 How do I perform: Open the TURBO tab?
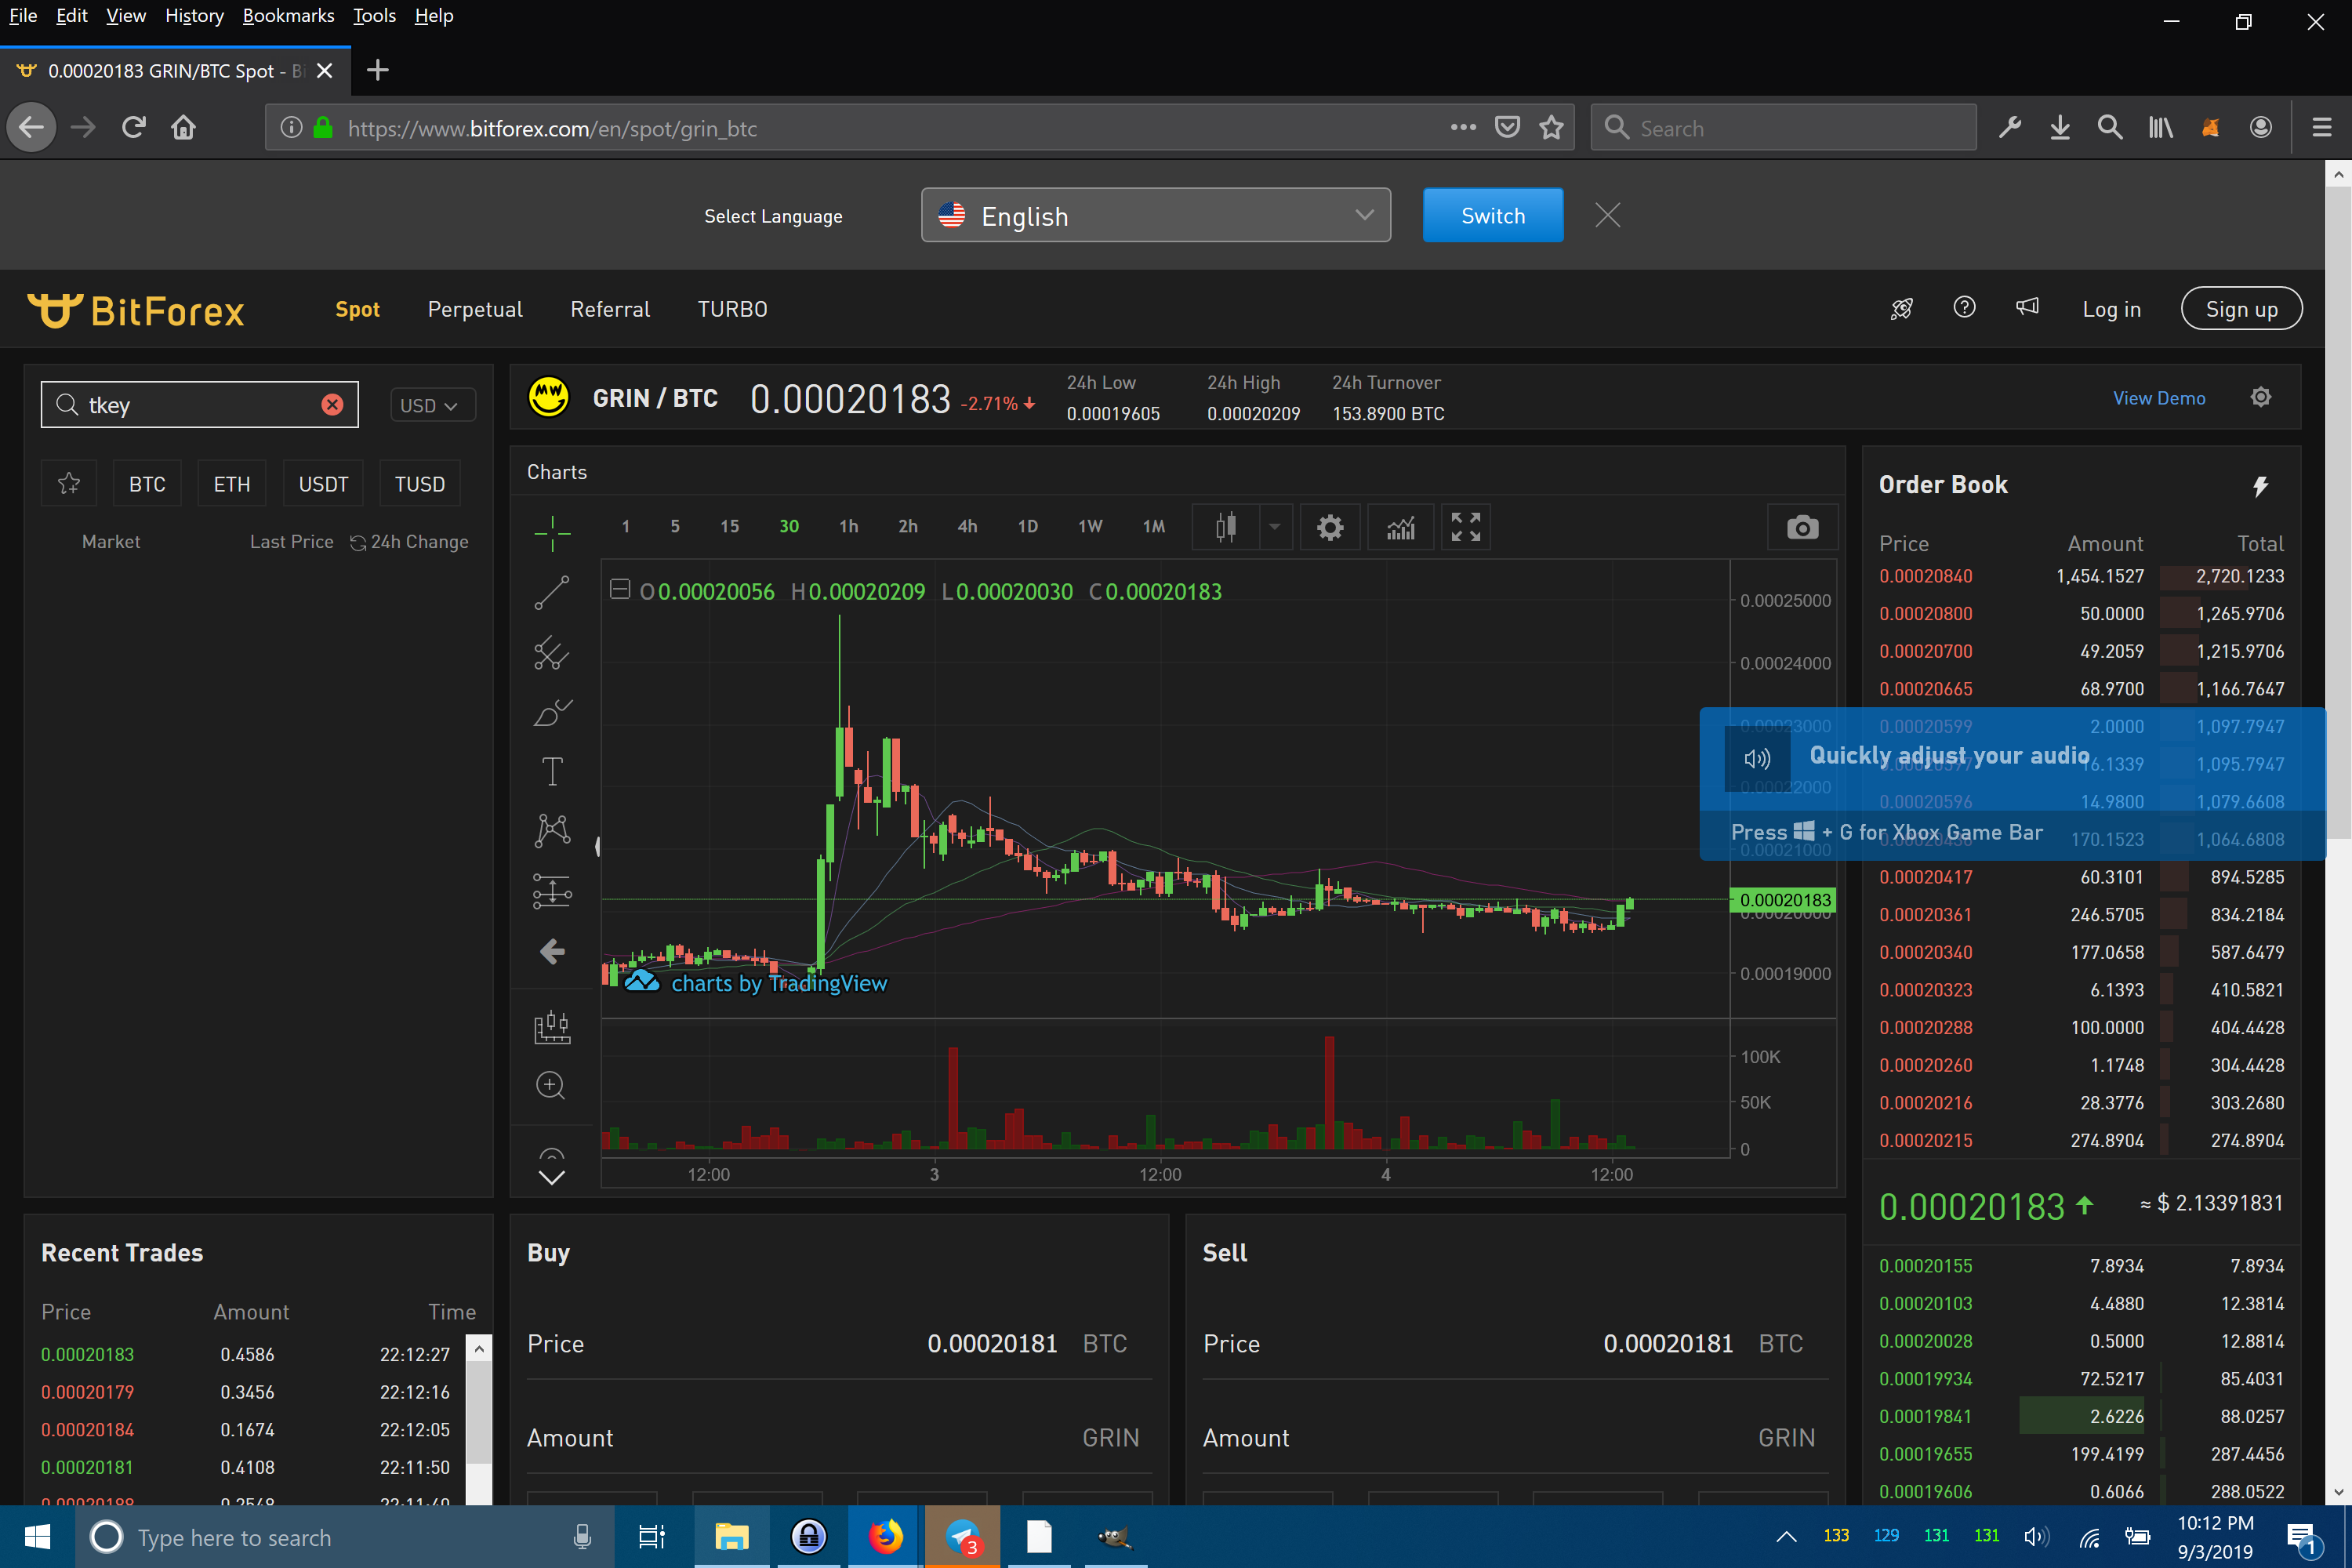tap(733, 309)
